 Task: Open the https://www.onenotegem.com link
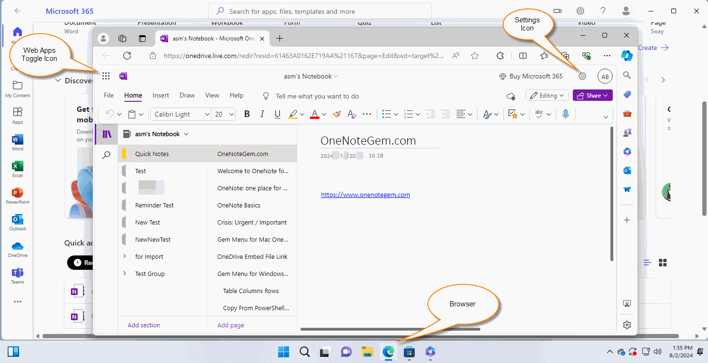(x=365, y=195)
